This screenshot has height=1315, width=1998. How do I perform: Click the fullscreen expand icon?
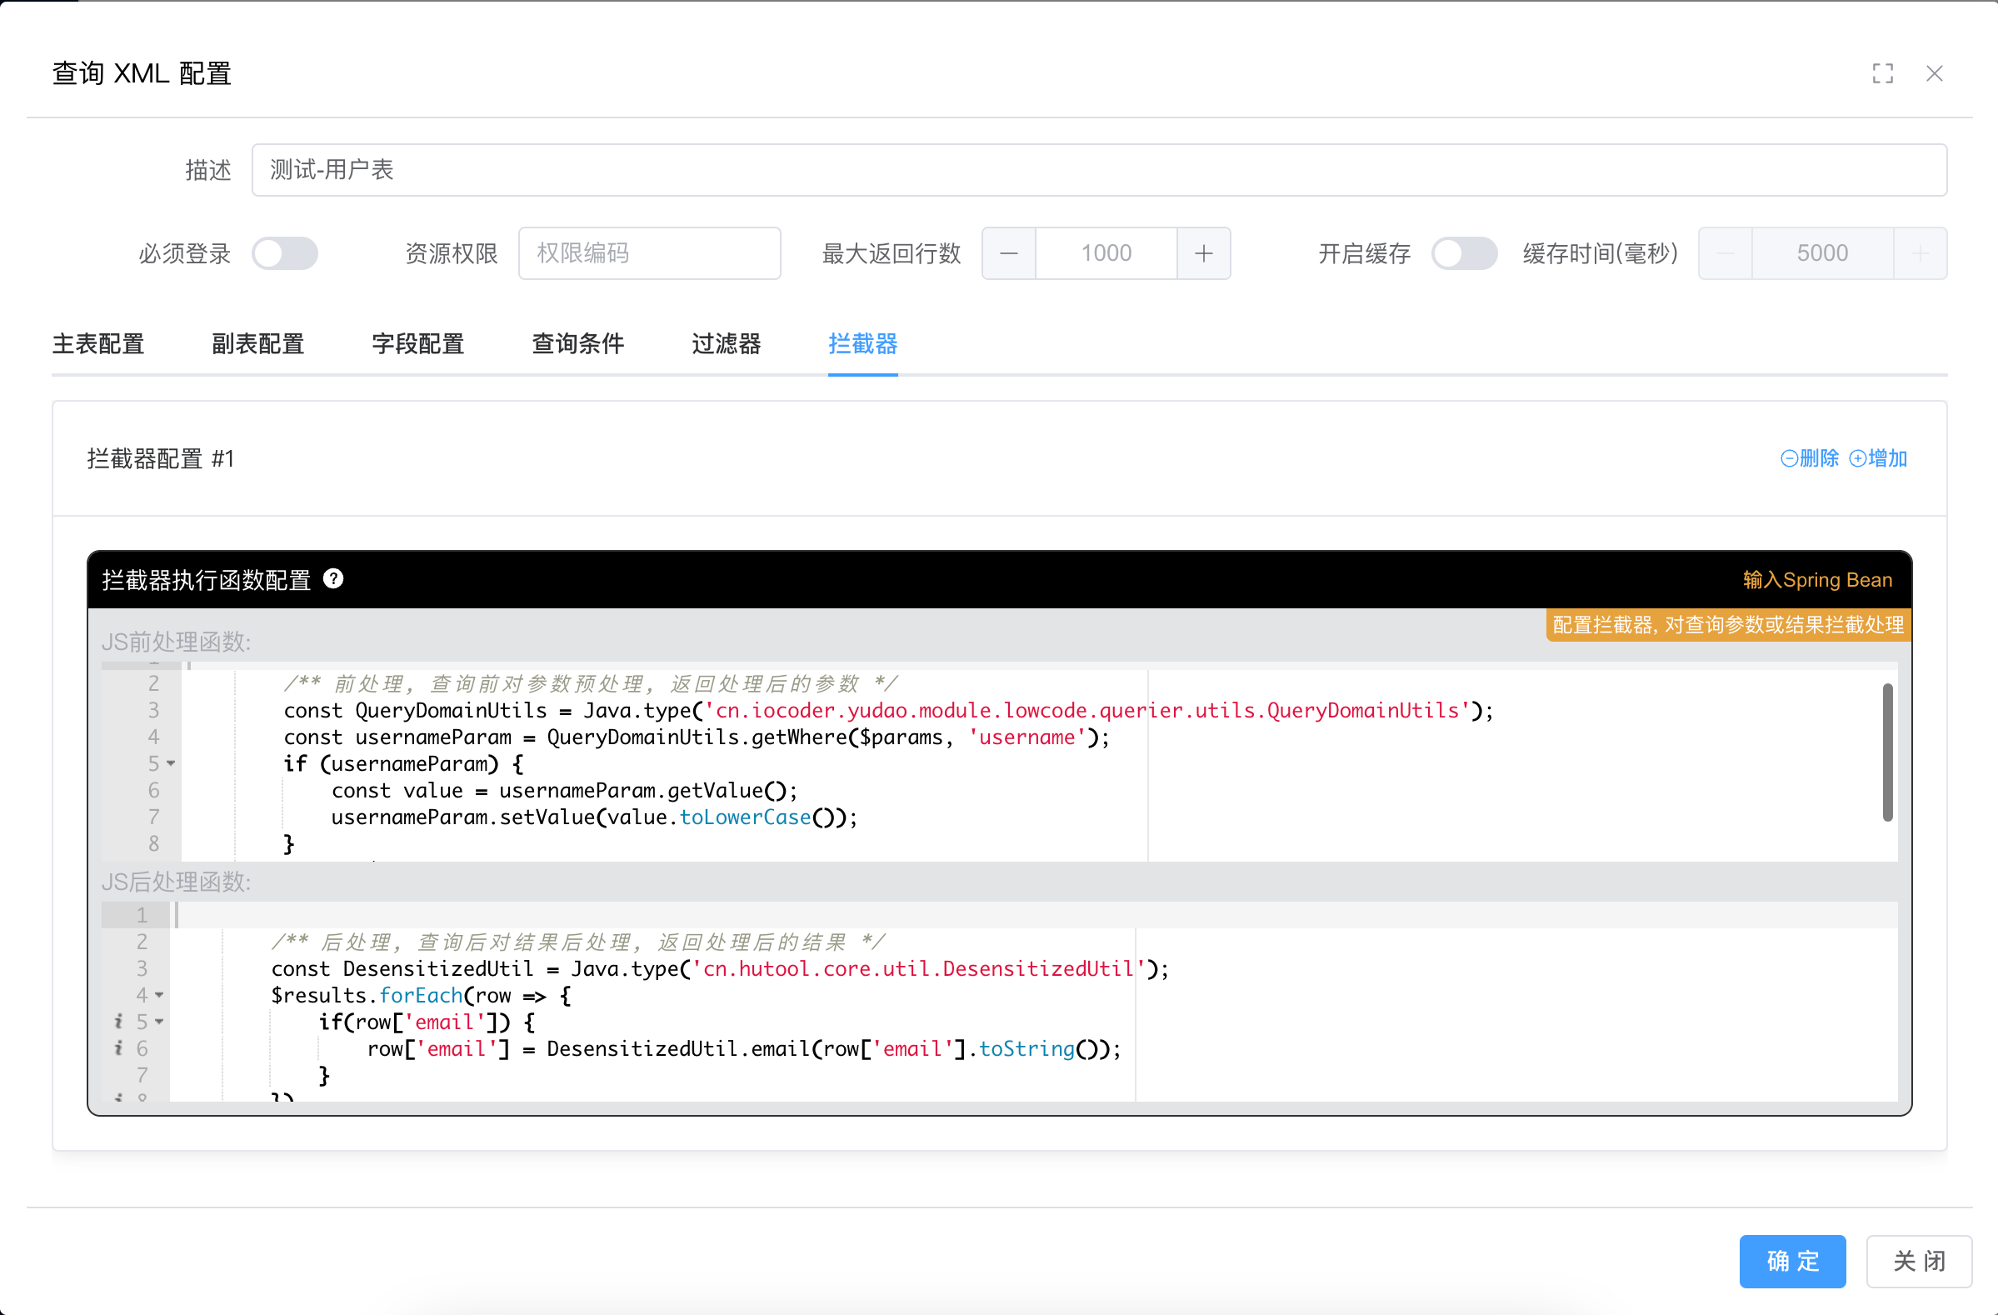(x=1882, y=74)
